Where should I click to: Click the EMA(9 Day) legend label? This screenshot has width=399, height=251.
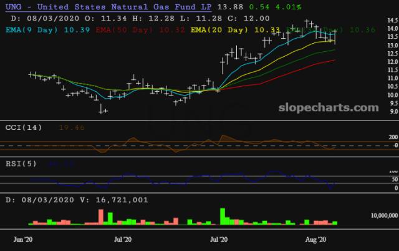point(32,30)
